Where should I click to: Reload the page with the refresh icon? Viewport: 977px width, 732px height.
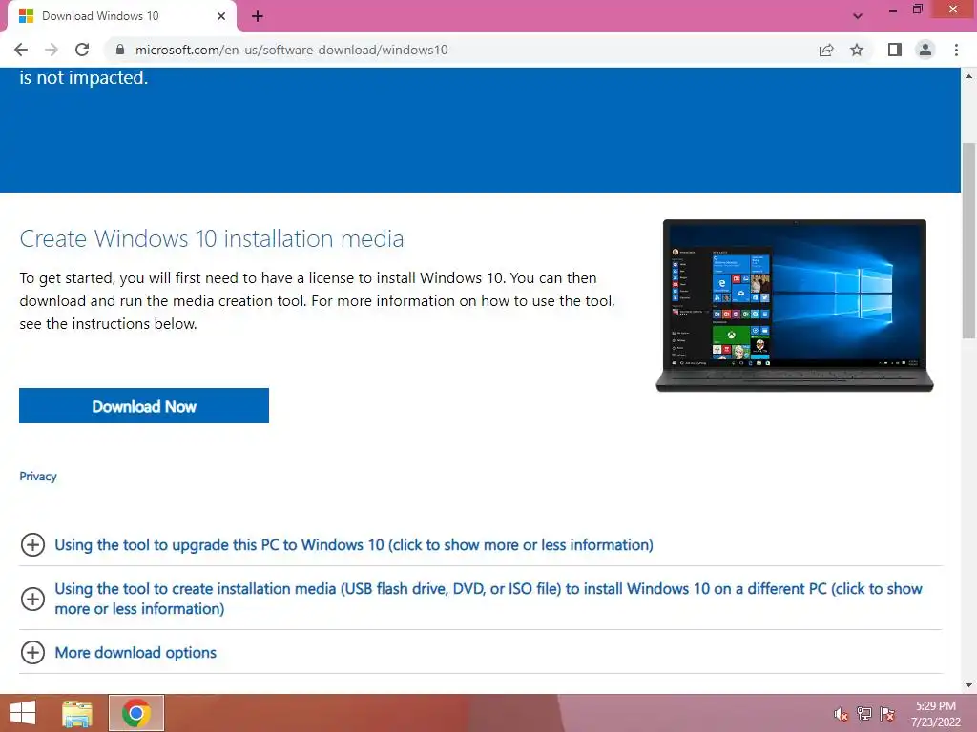tap(82, 50)
